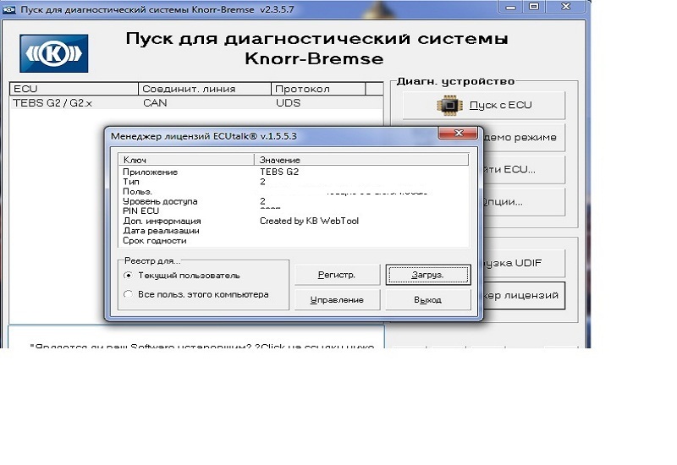Select the Уровень доступа row
The height and width of the screenshot is (465, 677).
(294, 201)
